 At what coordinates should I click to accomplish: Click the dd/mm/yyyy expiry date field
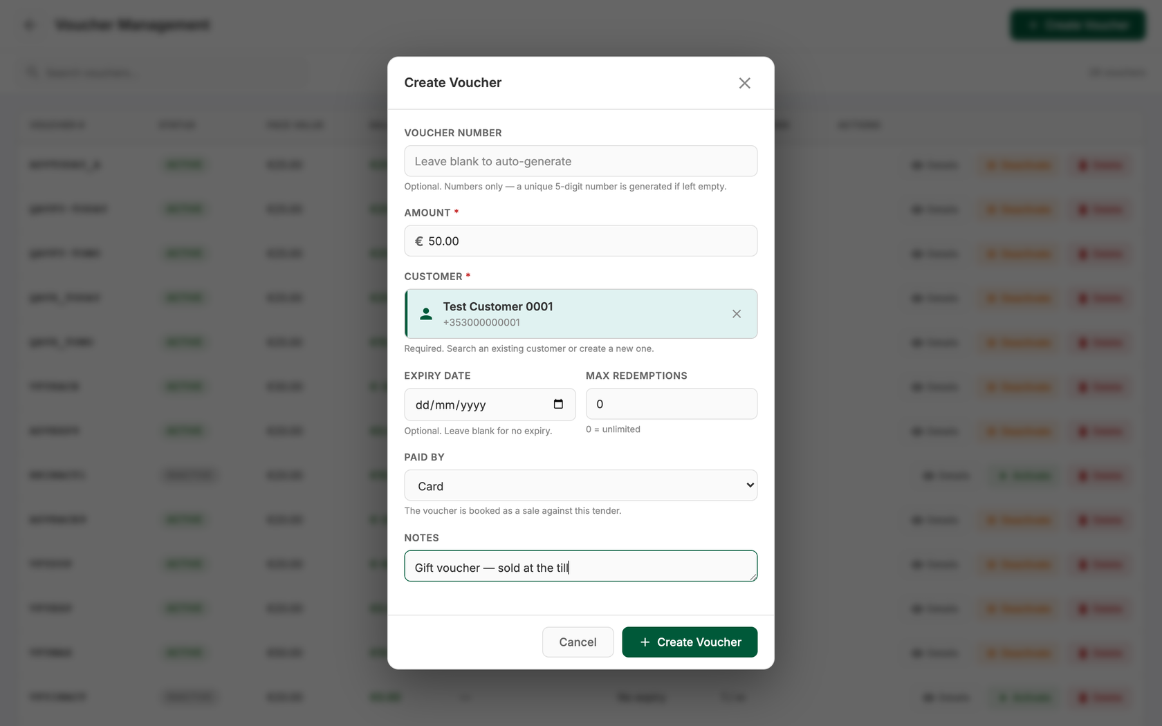click(x=490, y=404)
